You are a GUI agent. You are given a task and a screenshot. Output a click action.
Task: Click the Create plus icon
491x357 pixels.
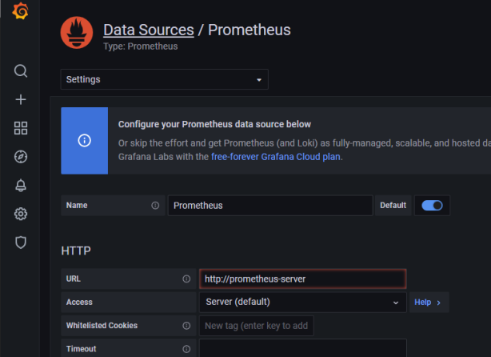[x=21, y=99]
